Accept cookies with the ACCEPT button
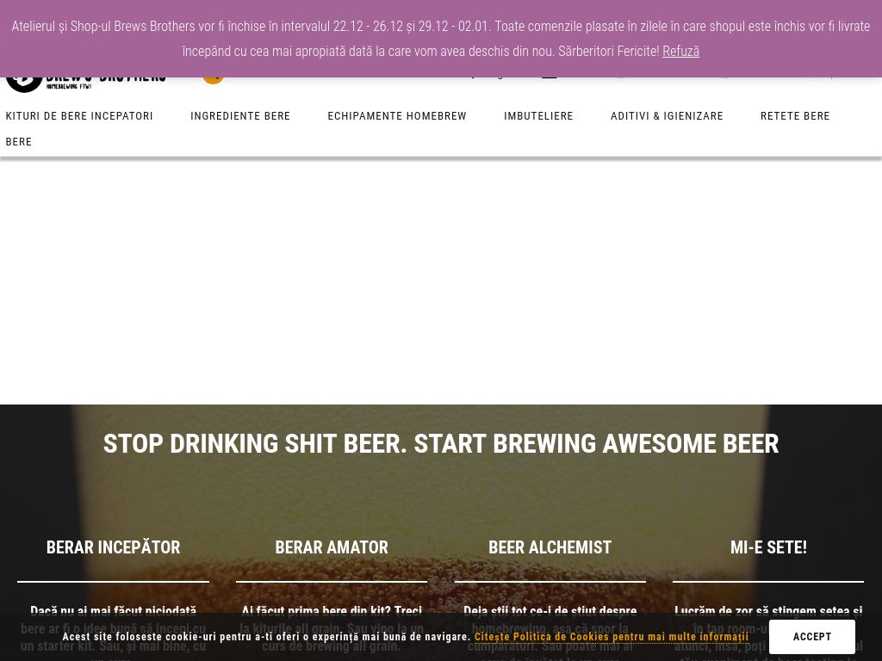This screenshot has height=661, width=882. (811, 637)
